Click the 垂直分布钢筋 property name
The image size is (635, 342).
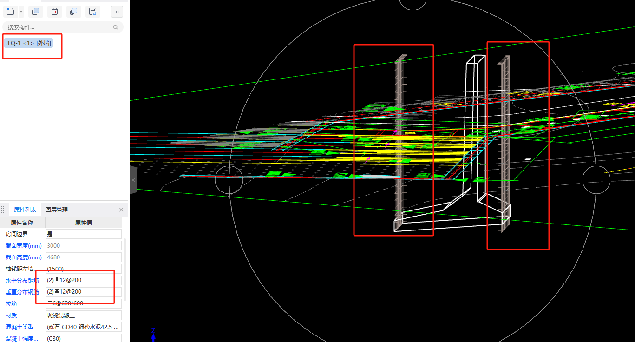[23, 292]
